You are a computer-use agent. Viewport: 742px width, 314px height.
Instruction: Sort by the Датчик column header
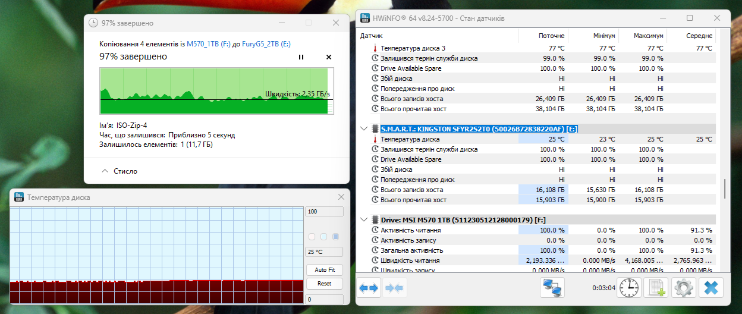(x=437, y=36)
